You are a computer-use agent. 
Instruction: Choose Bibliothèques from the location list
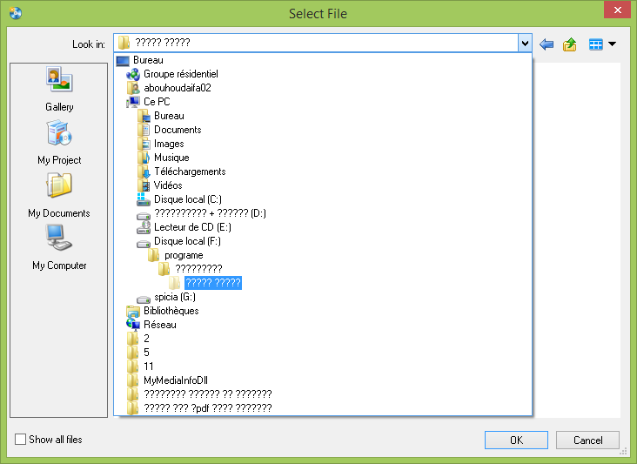point(171,311)
